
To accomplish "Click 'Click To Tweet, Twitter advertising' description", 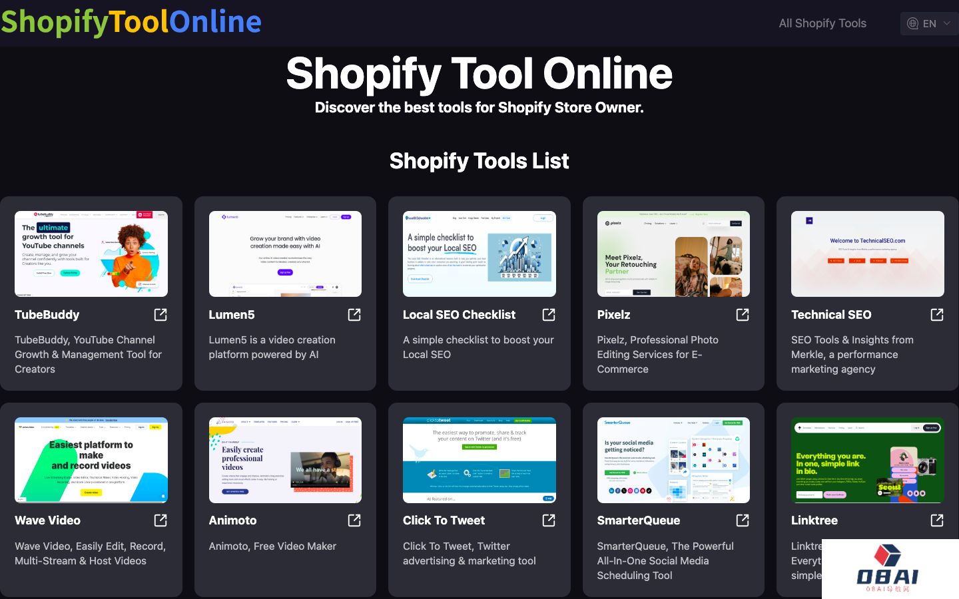I will coord(470,553).
